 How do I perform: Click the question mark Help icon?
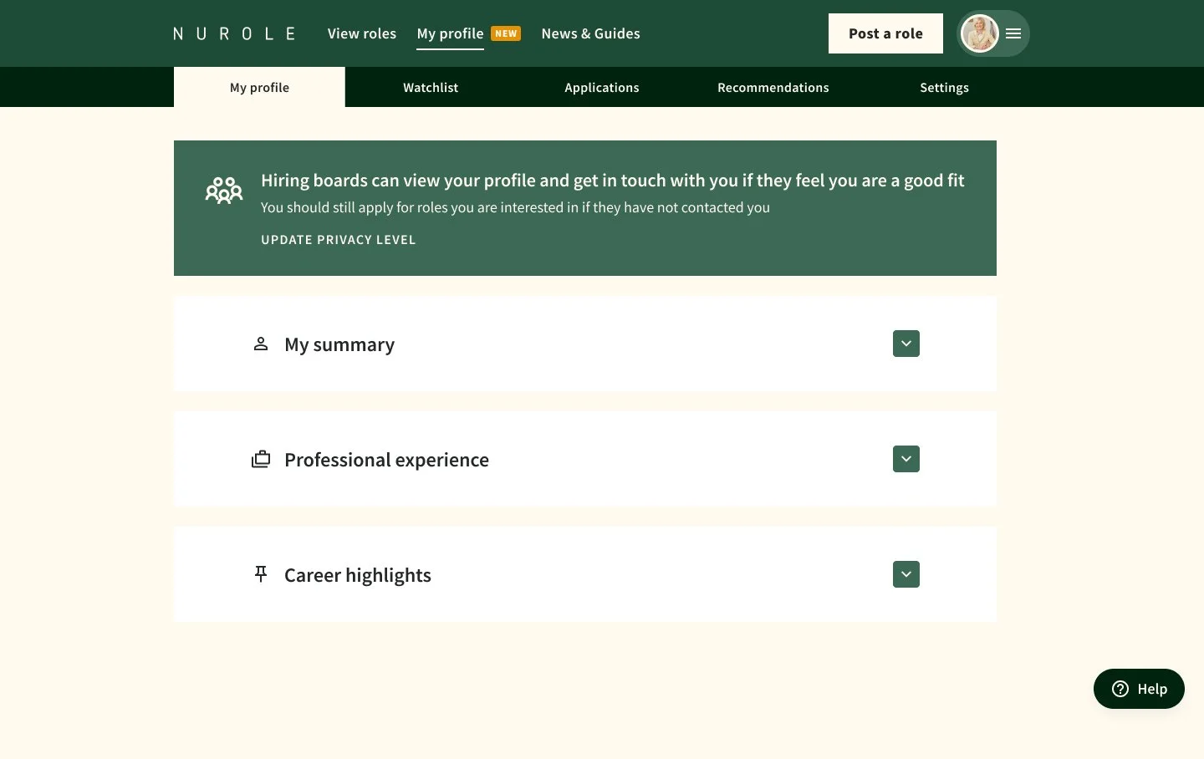[x=1120, y=689]
